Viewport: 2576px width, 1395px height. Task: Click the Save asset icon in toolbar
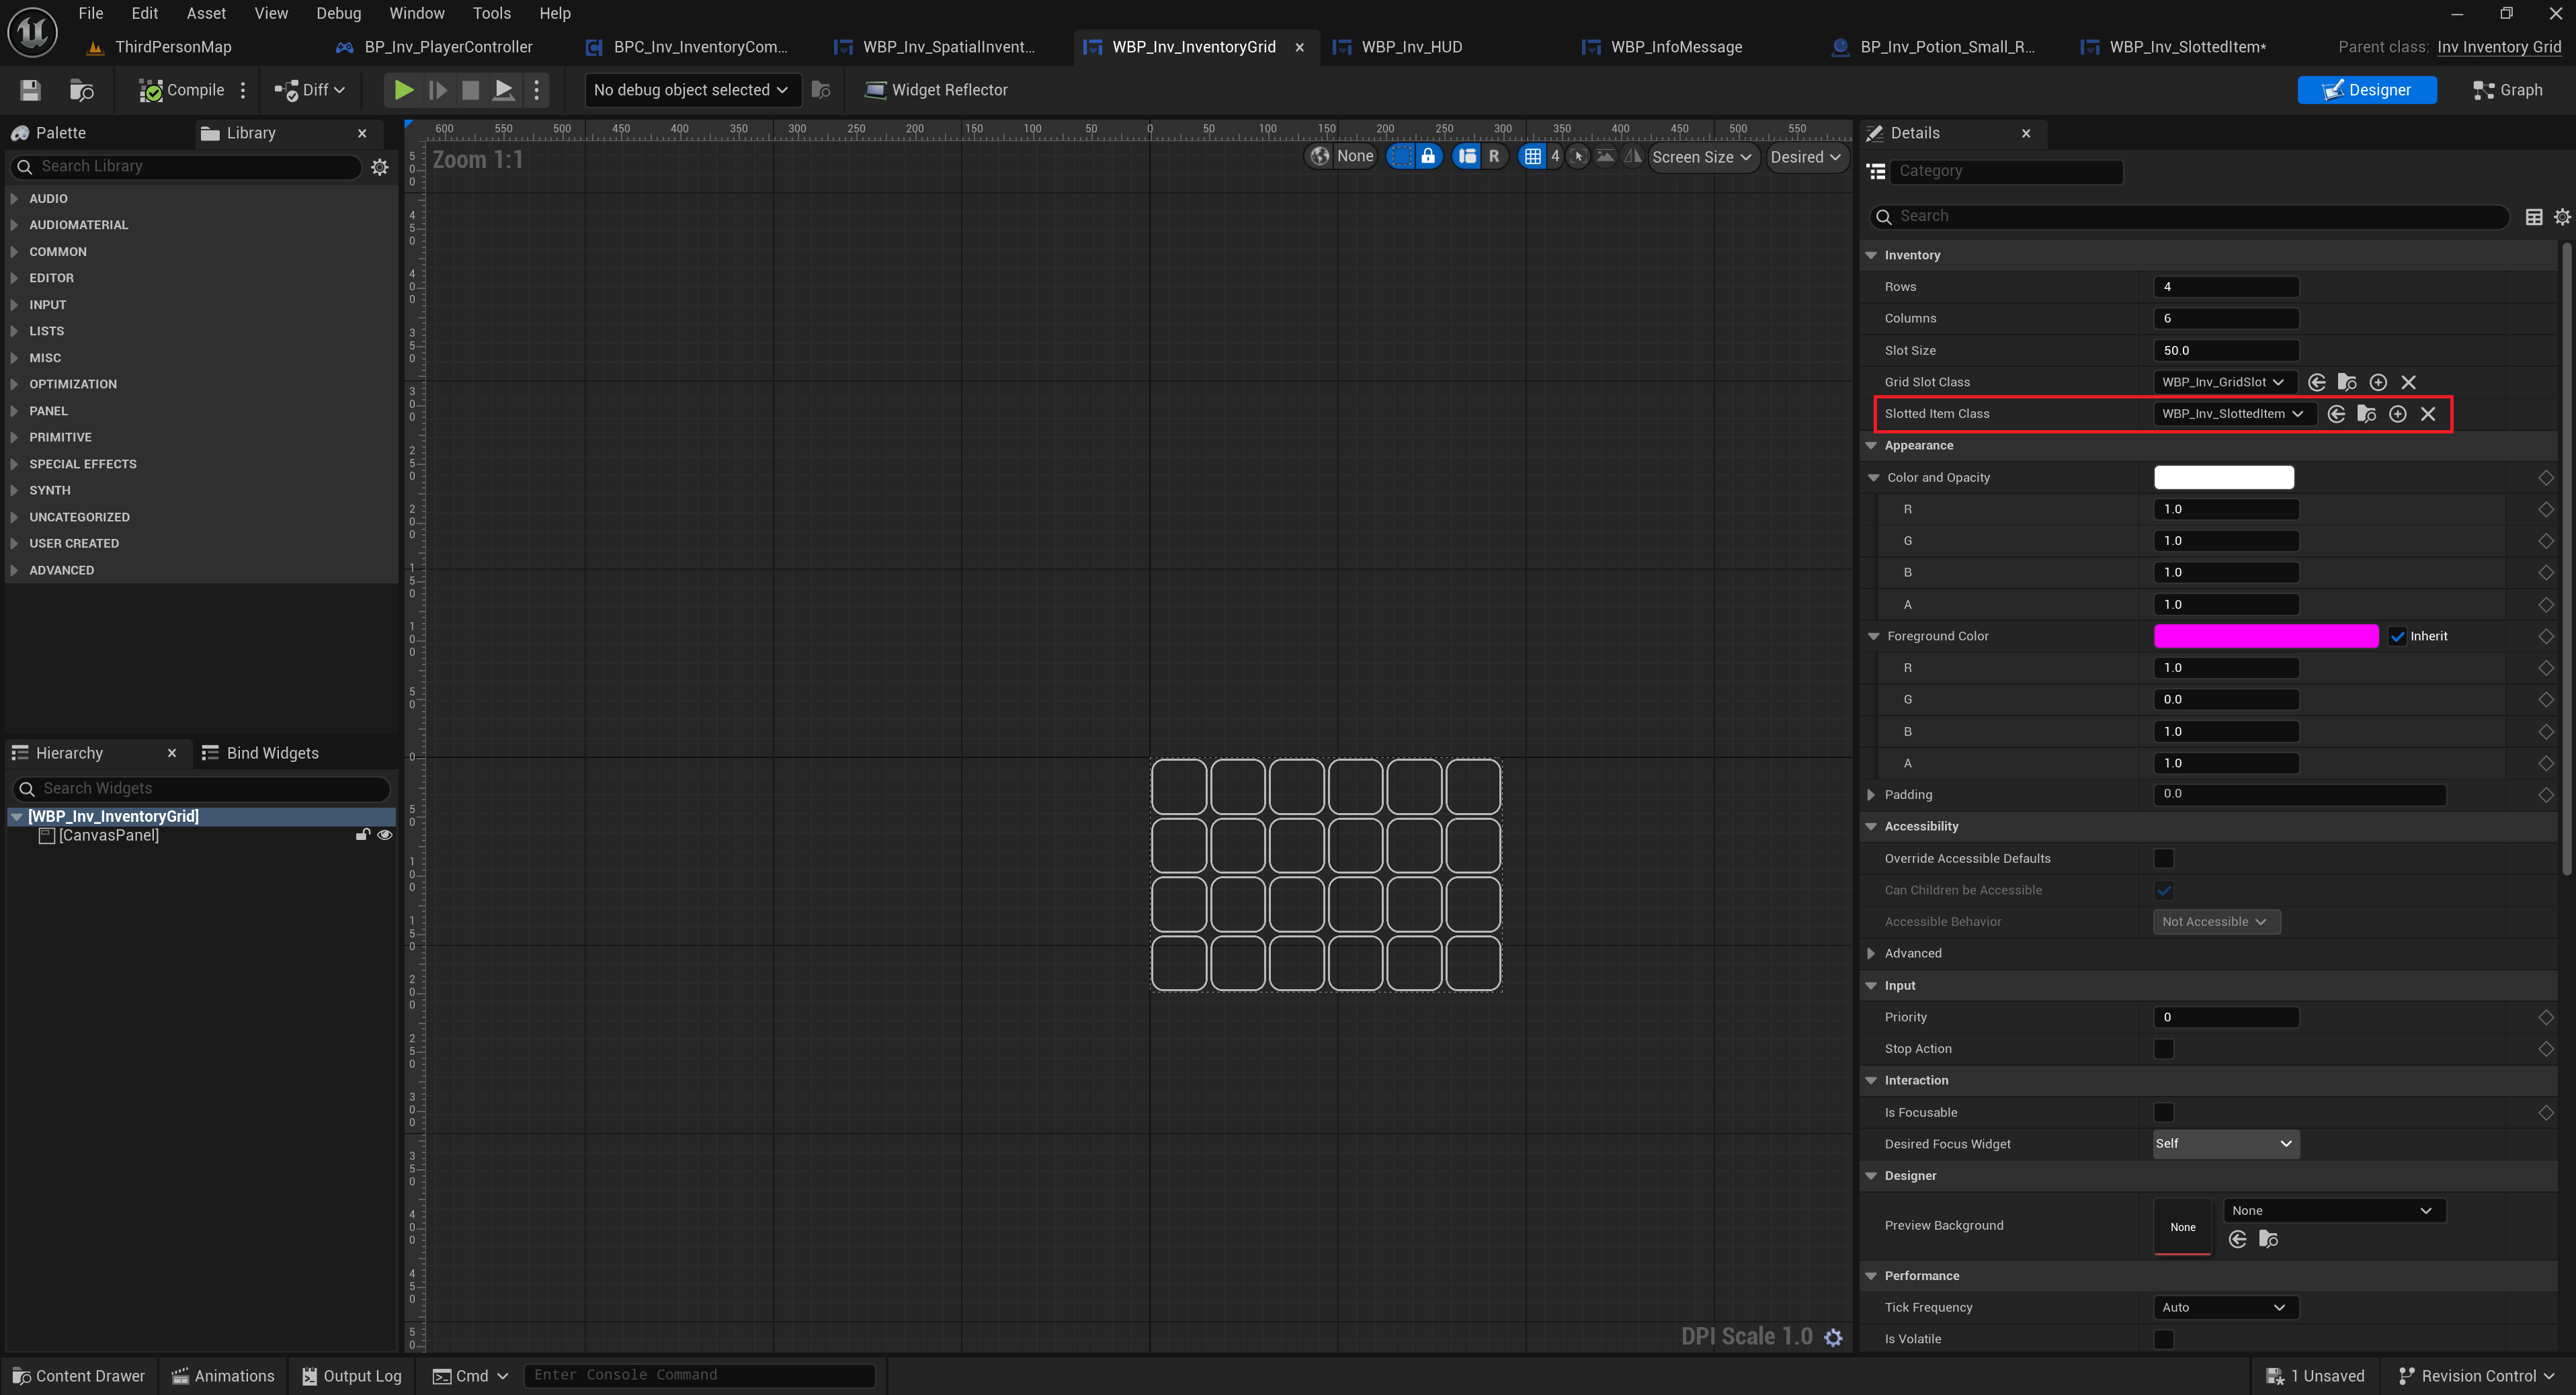click(30, 90)
